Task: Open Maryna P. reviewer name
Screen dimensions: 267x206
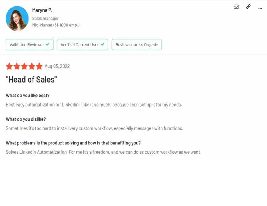Action: [42, 10]
